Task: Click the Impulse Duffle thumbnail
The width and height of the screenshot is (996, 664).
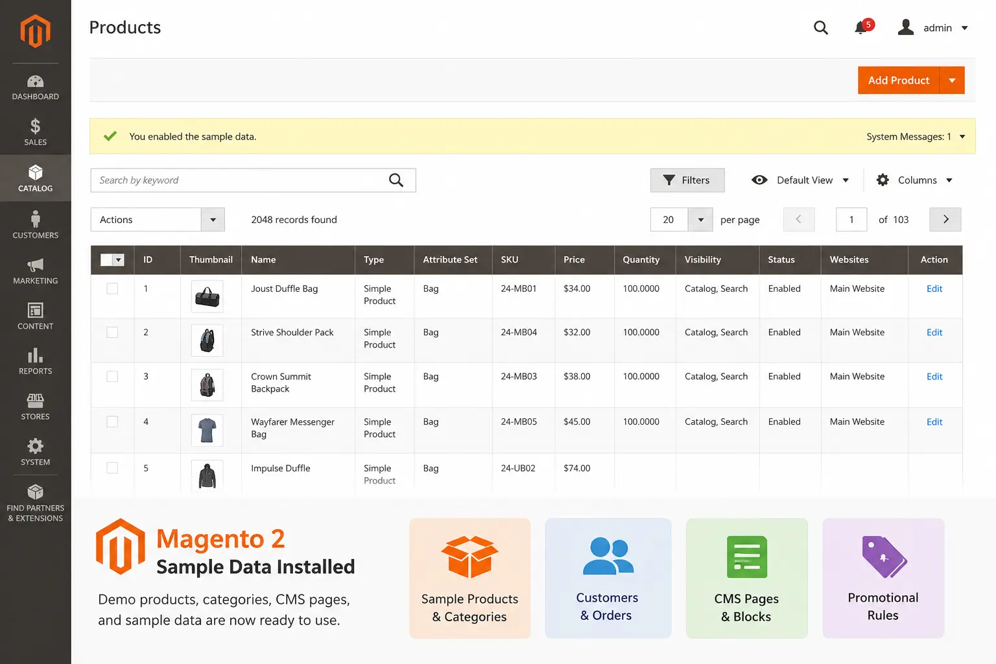Action: coord(207,475)
